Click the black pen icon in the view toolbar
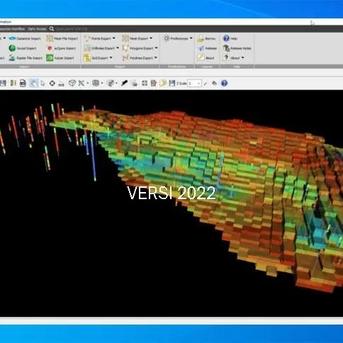The image size is (343, 343). (125, 83)
